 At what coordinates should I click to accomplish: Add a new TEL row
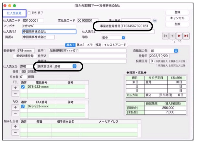[15, 87]
